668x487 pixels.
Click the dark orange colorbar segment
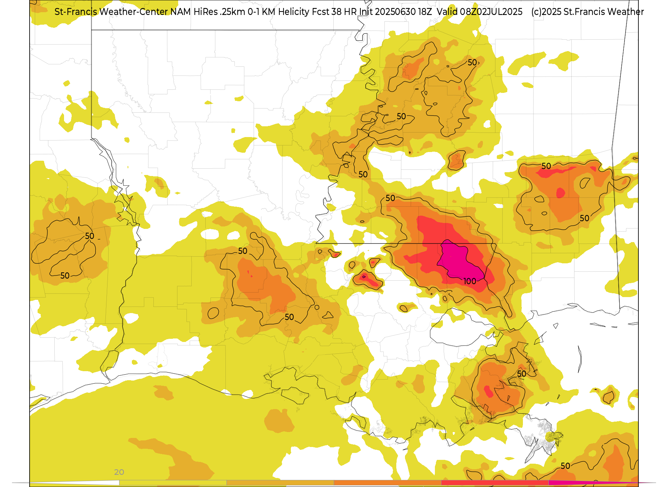pos(388,483)
